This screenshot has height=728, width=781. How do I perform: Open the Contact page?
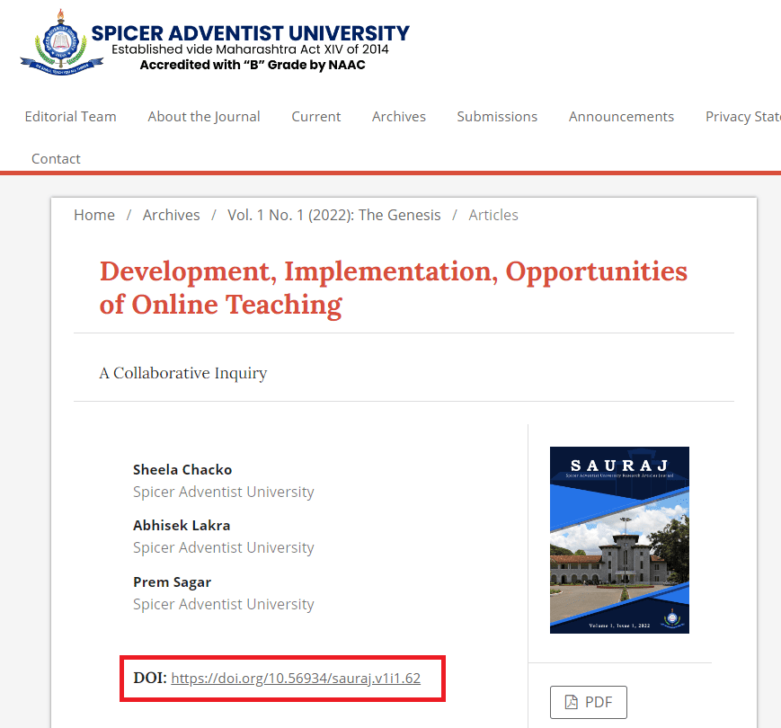tap(56, 159)
